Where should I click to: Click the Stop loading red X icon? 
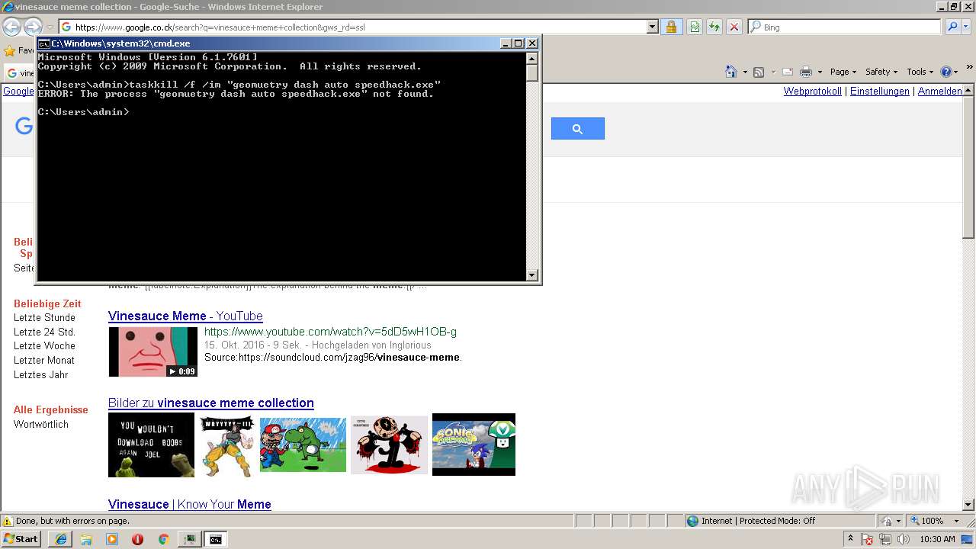(734, 27)
